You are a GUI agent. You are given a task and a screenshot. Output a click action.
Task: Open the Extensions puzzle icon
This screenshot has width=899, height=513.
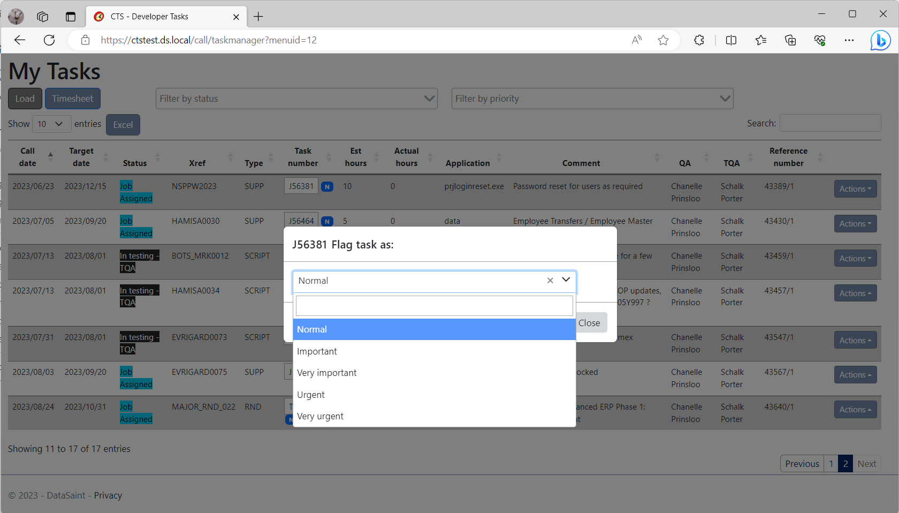(x=699, y=40)
